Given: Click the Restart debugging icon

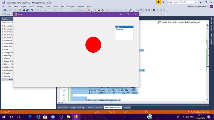Looking at the screenshot, I should coord(103,10).
